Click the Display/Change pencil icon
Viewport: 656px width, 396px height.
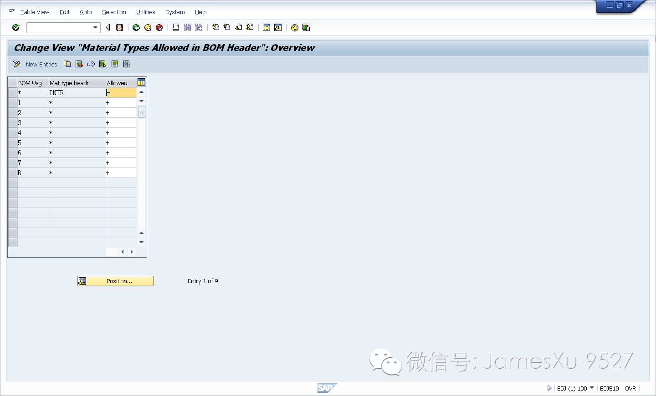coord(16,64)
